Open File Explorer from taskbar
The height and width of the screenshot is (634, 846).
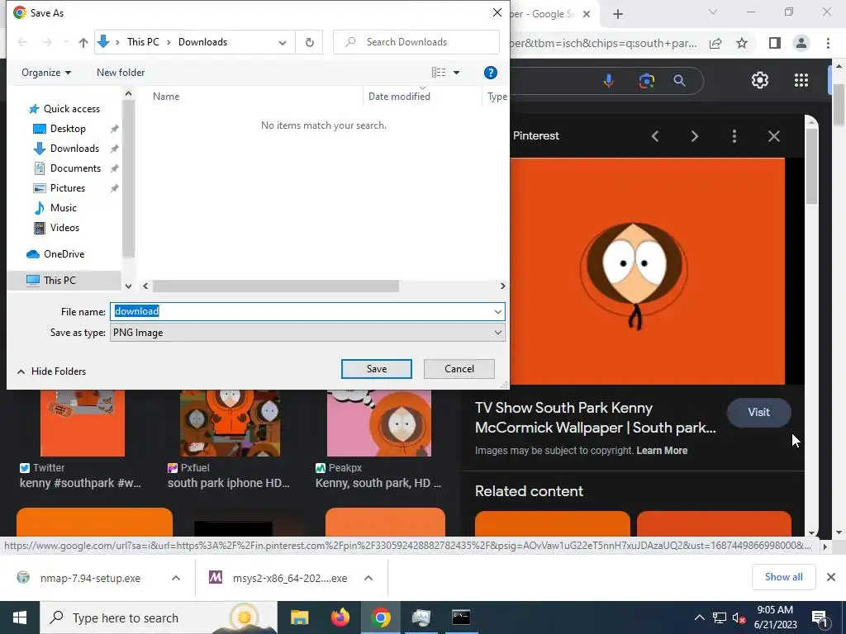point(299,617)
